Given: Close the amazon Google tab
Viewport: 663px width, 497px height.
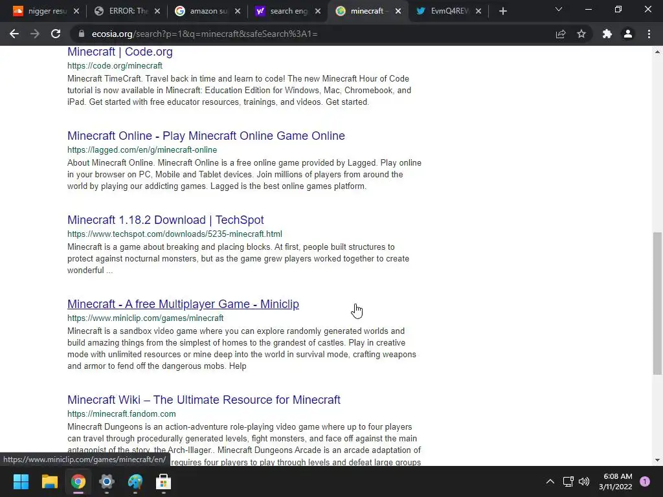Looking at the screenshot, I should click(x=238, y=11).
